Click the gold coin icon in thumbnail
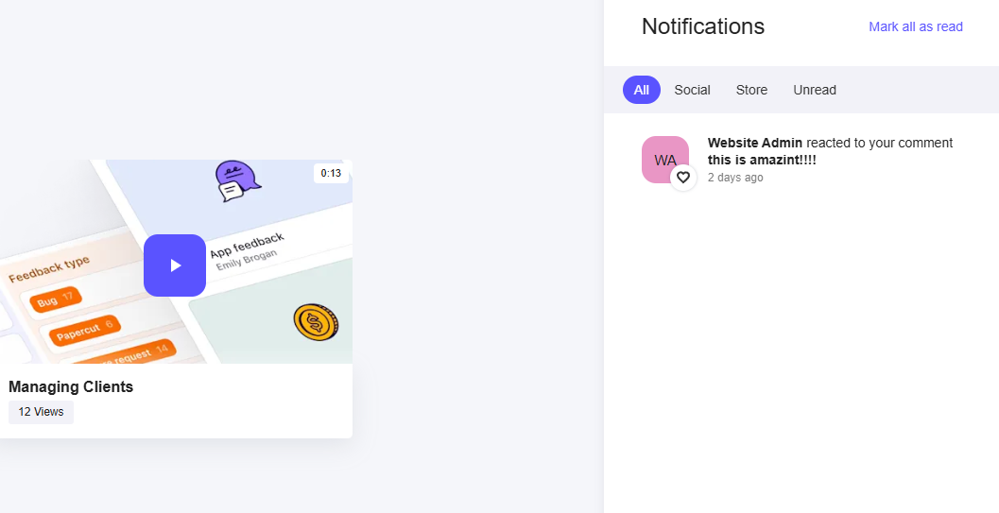Screen dimensions: 999x513 click(x=316, y=322)
